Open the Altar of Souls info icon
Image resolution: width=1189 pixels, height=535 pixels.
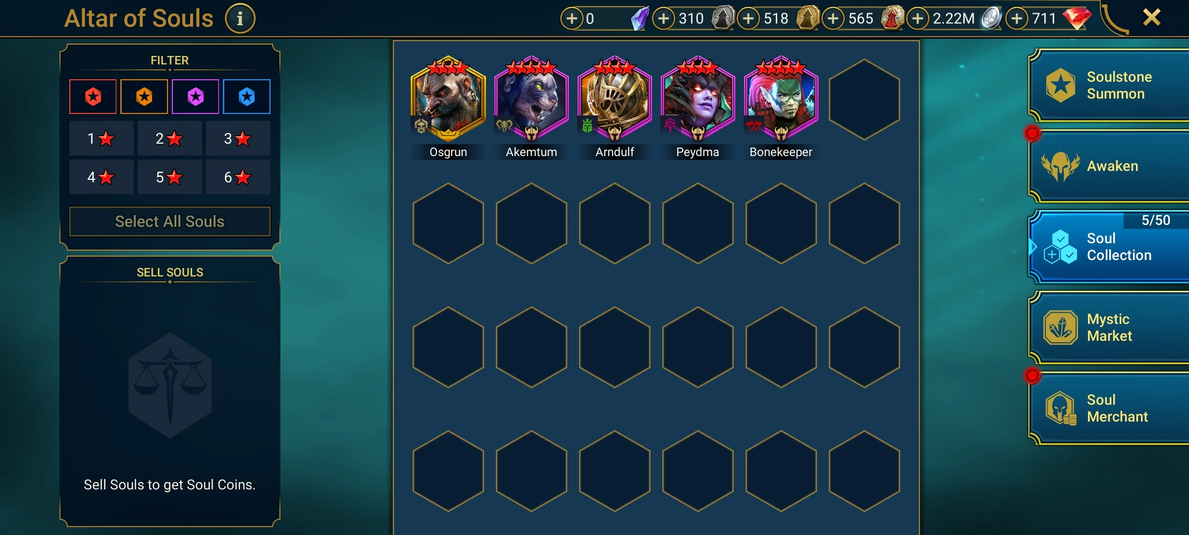240,19
